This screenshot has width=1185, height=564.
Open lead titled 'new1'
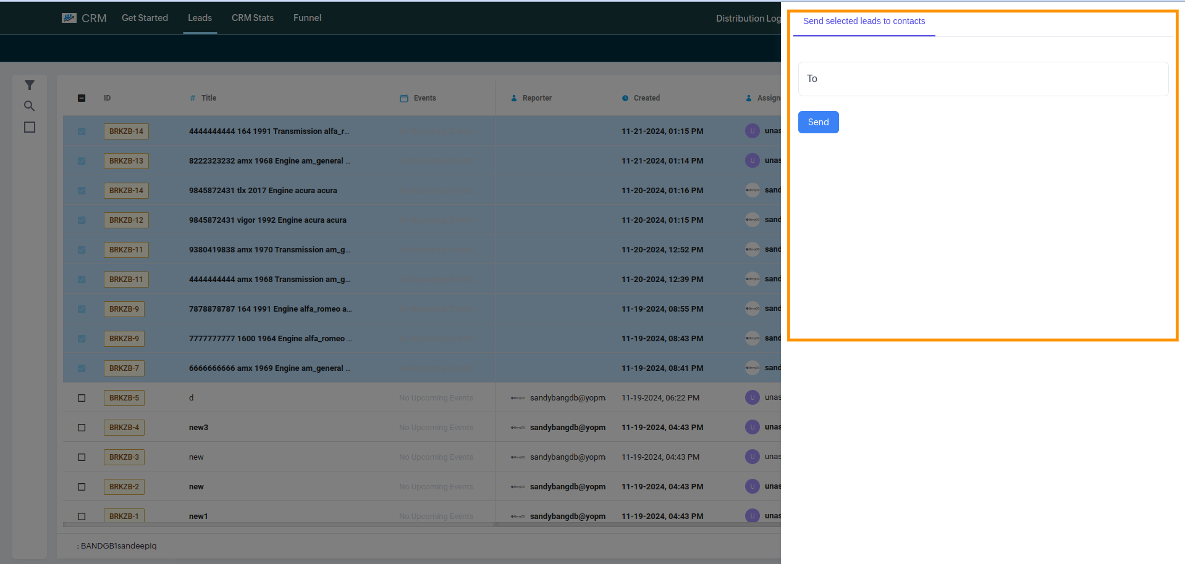click(198, 516)
